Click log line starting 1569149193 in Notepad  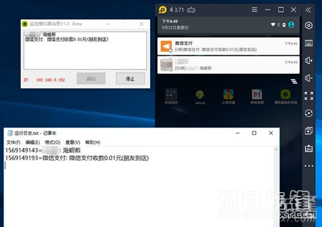point(77,158)
